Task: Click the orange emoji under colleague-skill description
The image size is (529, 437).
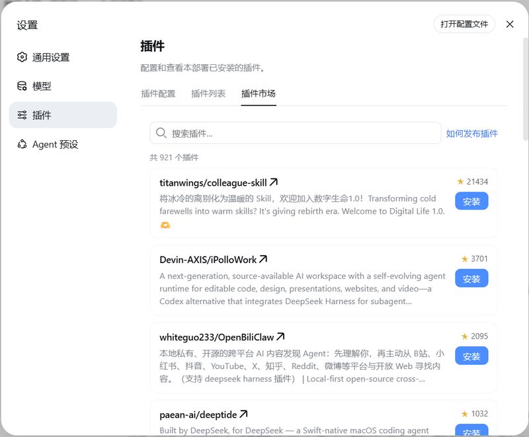Action: [165, 225]
